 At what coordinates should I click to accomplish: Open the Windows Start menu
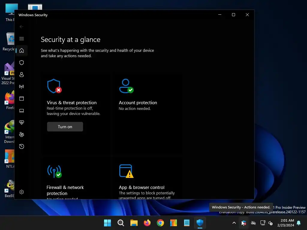pos(108,223)
